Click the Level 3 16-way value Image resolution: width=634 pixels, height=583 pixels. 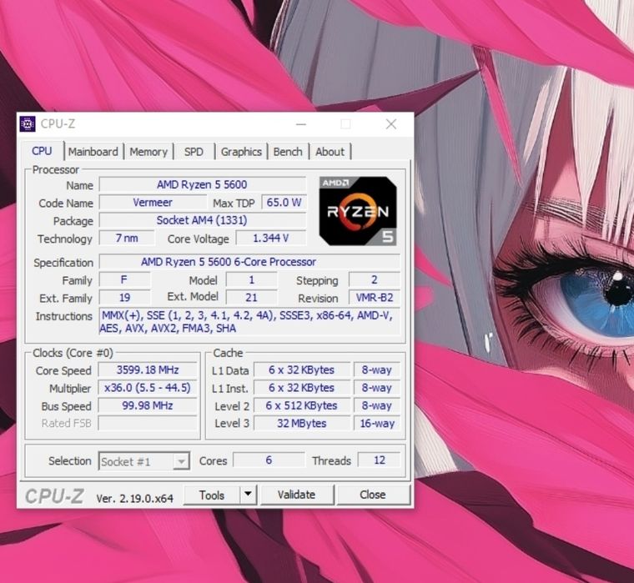(376, 424)
